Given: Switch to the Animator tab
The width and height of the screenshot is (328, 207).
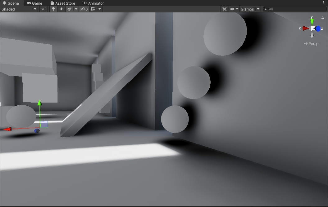Looking at the screenshot, I should (x=93, y=3).
